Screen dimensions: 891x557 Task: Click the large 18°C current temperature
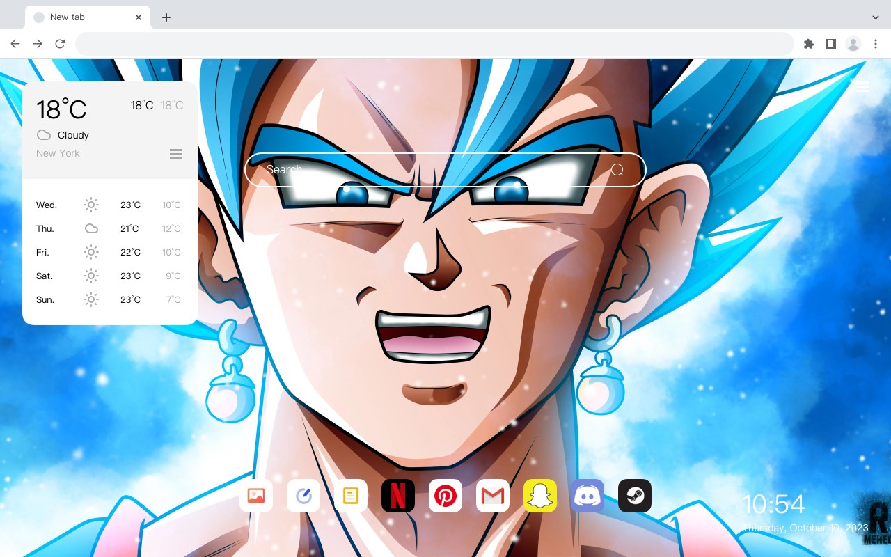click(x=61, y=109)
